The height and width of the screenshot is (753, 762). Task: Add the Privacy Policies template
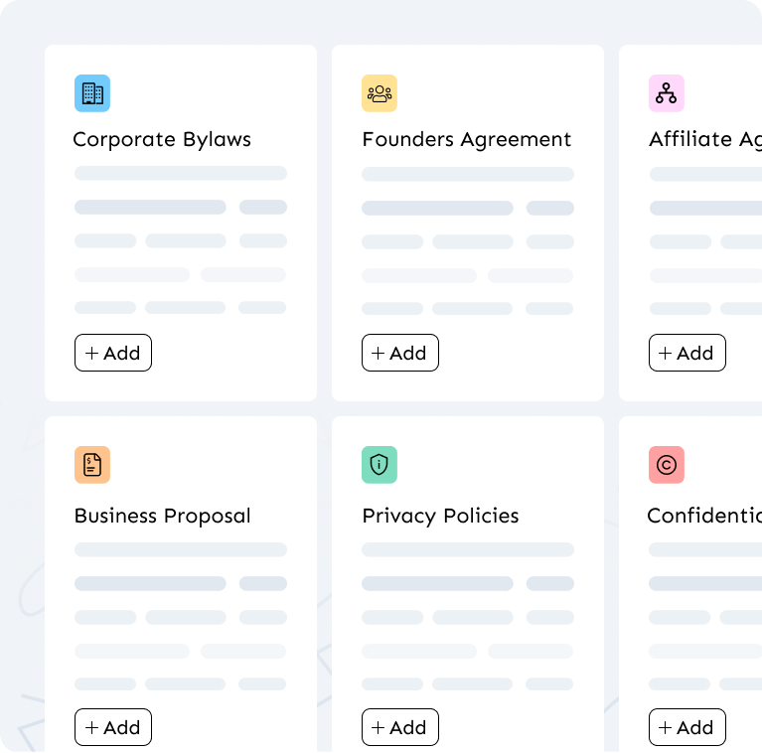[400, 727]
